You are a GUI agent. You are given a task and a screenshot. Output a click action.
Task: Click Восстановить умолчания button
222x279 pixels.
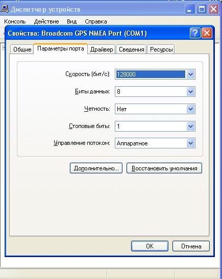(x=164, y=168)
